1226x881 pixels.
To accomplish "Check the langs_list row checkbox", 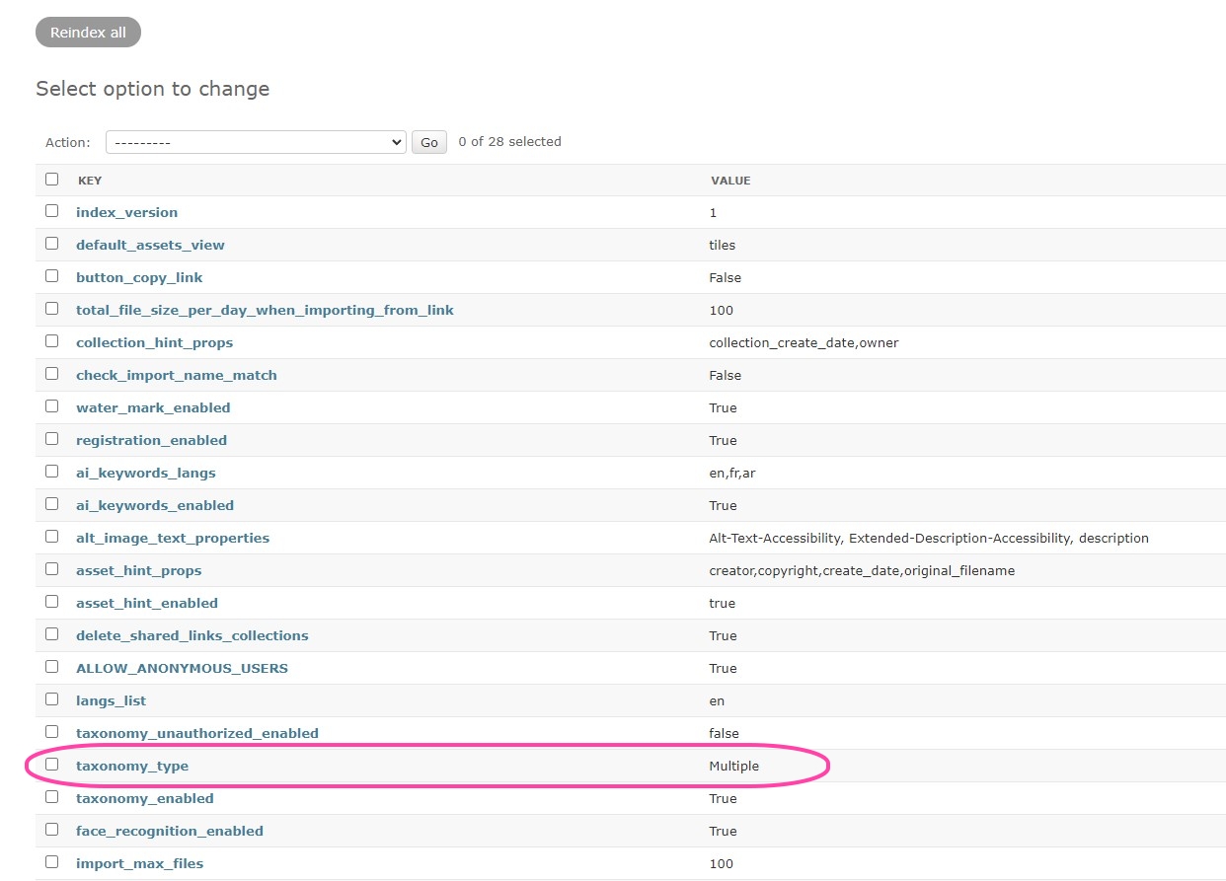I will [51, 699].
